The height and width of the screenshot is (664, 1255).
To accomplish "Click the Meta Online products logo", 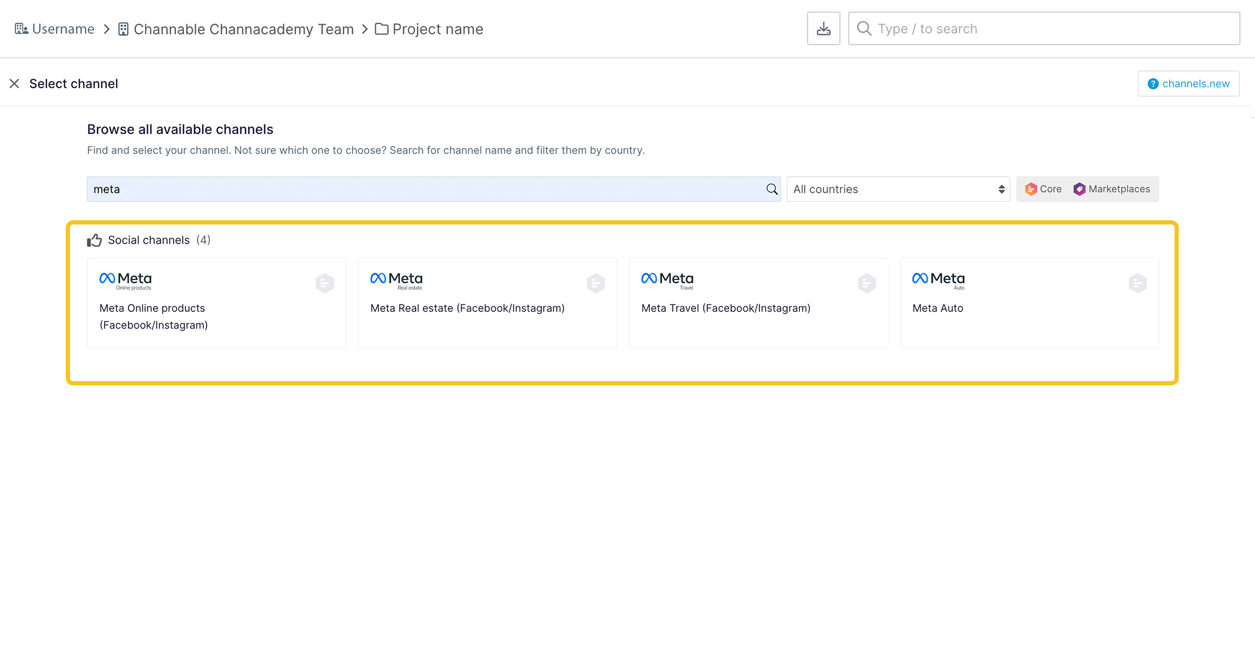I will (126, 281).
